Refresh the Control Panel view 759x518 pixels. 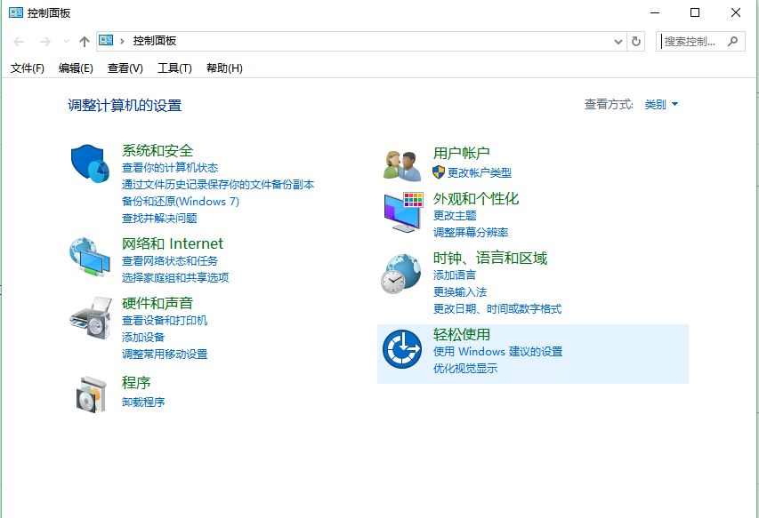coord(636,42)
